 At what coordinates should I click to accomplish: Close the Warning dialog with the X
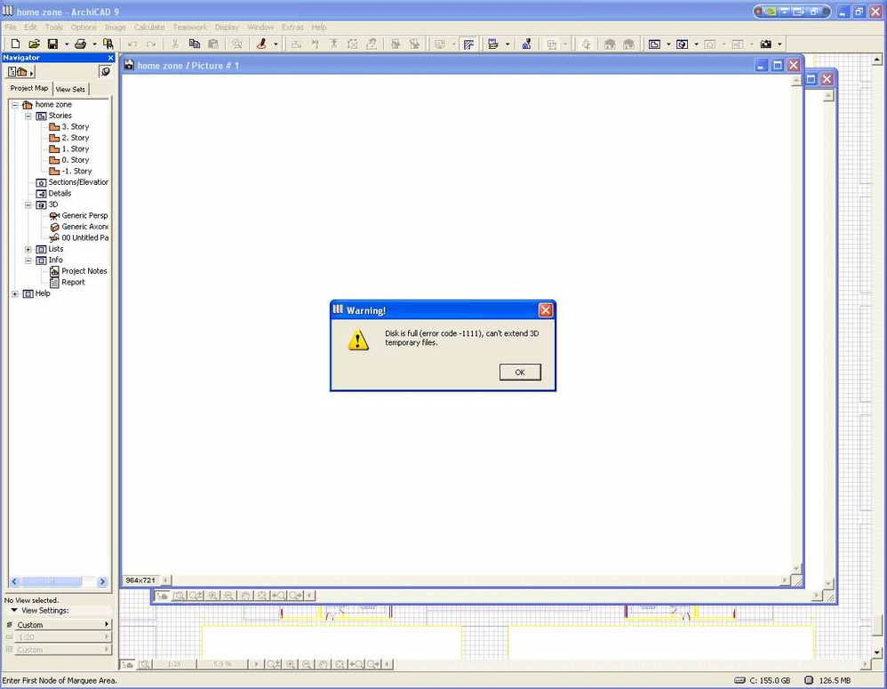(x=546, y=310)
